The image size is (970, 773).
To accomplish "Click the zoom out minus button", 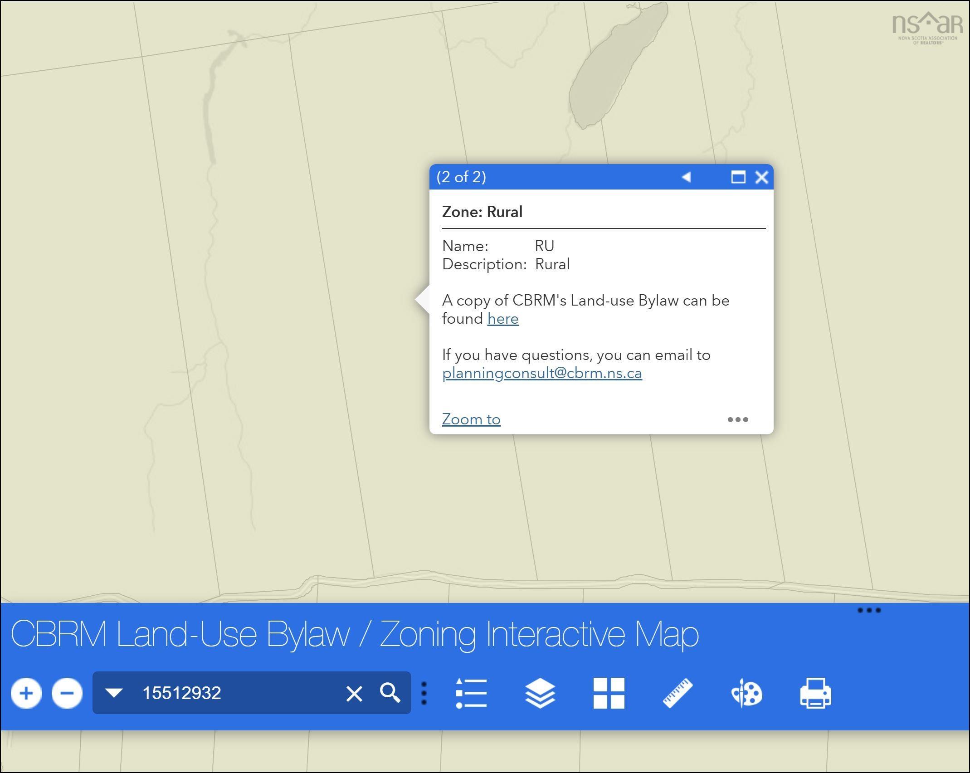I will (67, 693).
